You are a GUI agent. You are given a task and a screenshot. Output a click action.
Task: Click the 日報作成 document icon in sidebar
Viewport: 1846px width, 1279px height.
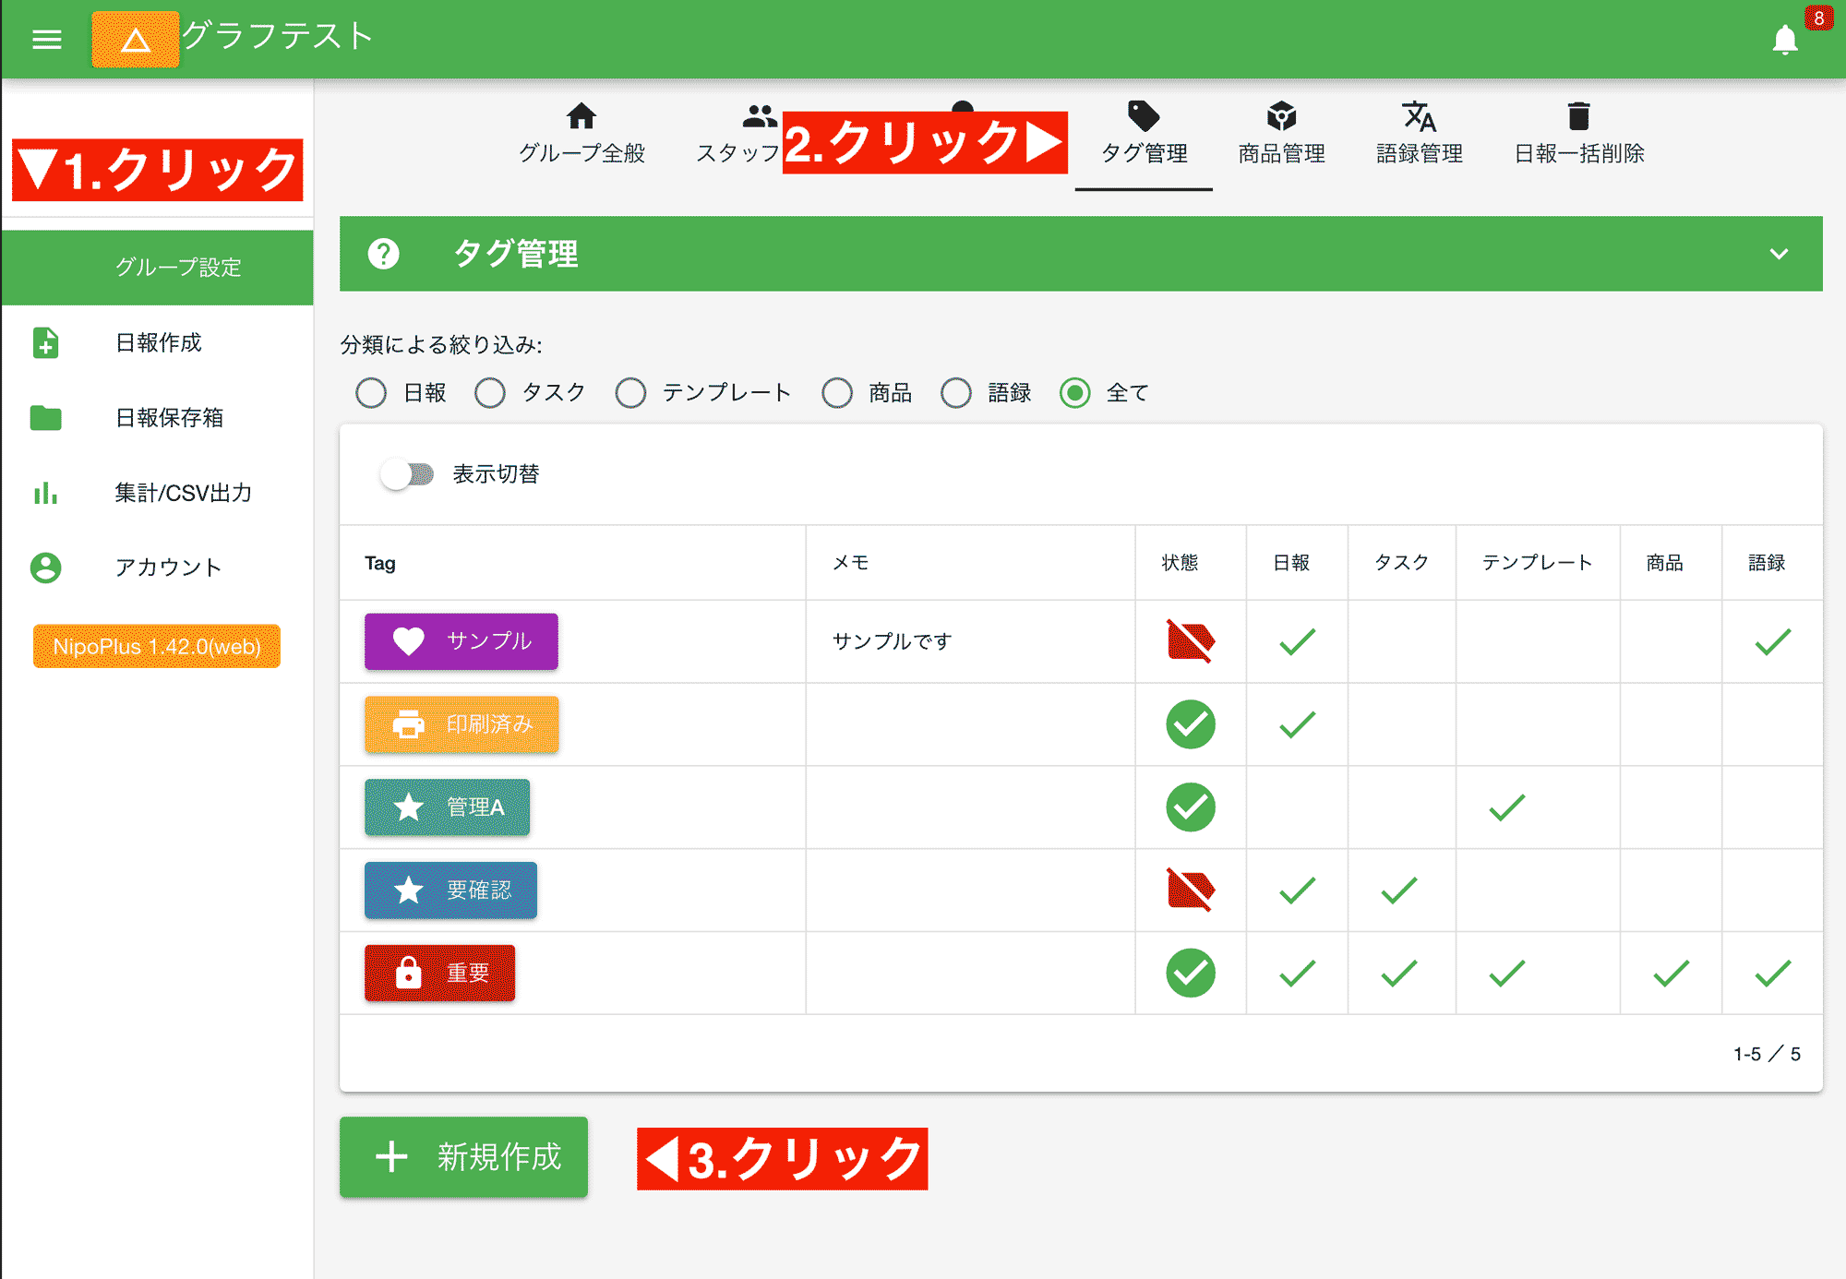[45, 342]
